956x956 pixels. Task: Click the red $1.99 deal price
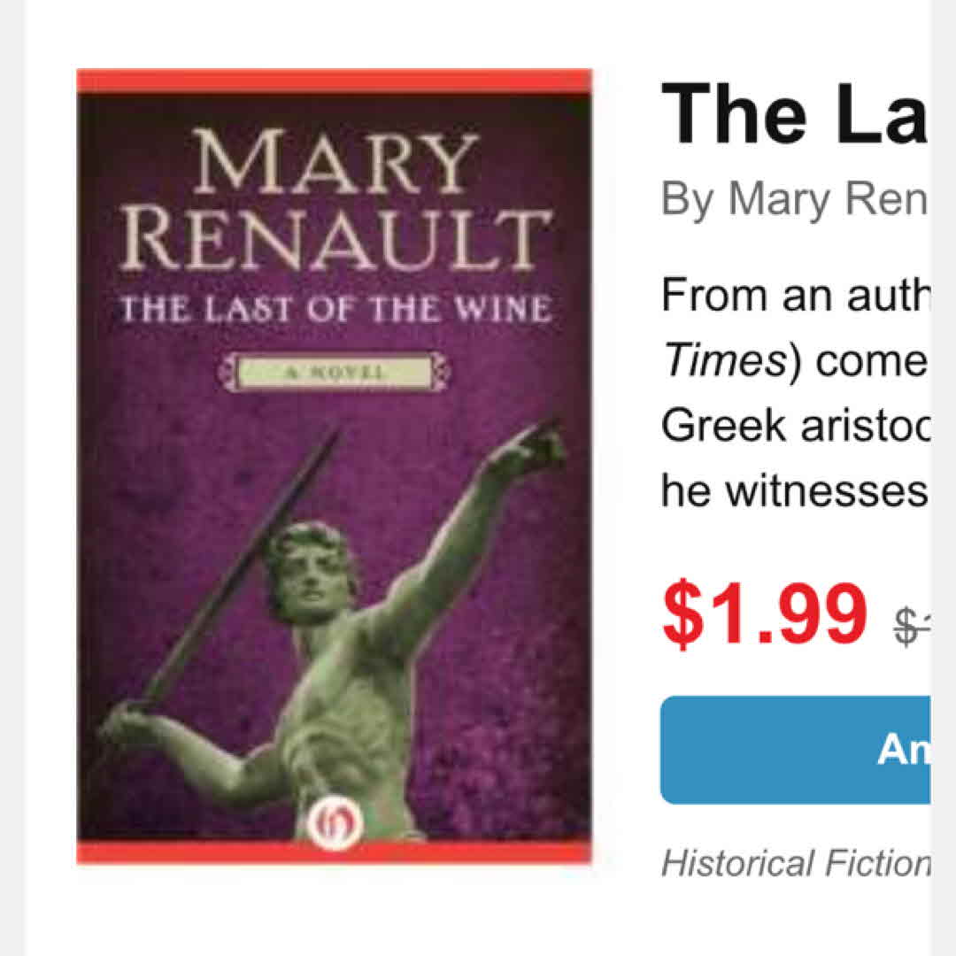pos(764,613)
